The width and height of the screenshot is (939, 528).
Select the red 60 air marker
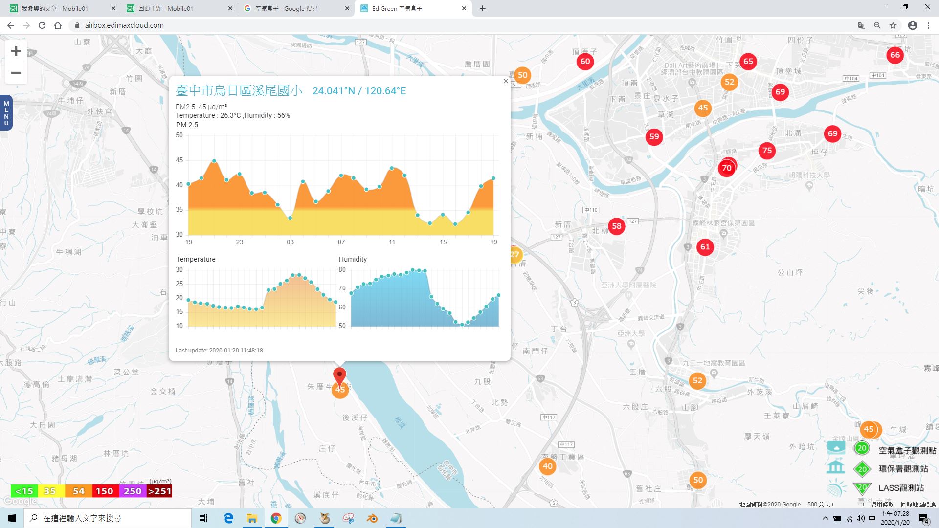(x=585, y=62)
